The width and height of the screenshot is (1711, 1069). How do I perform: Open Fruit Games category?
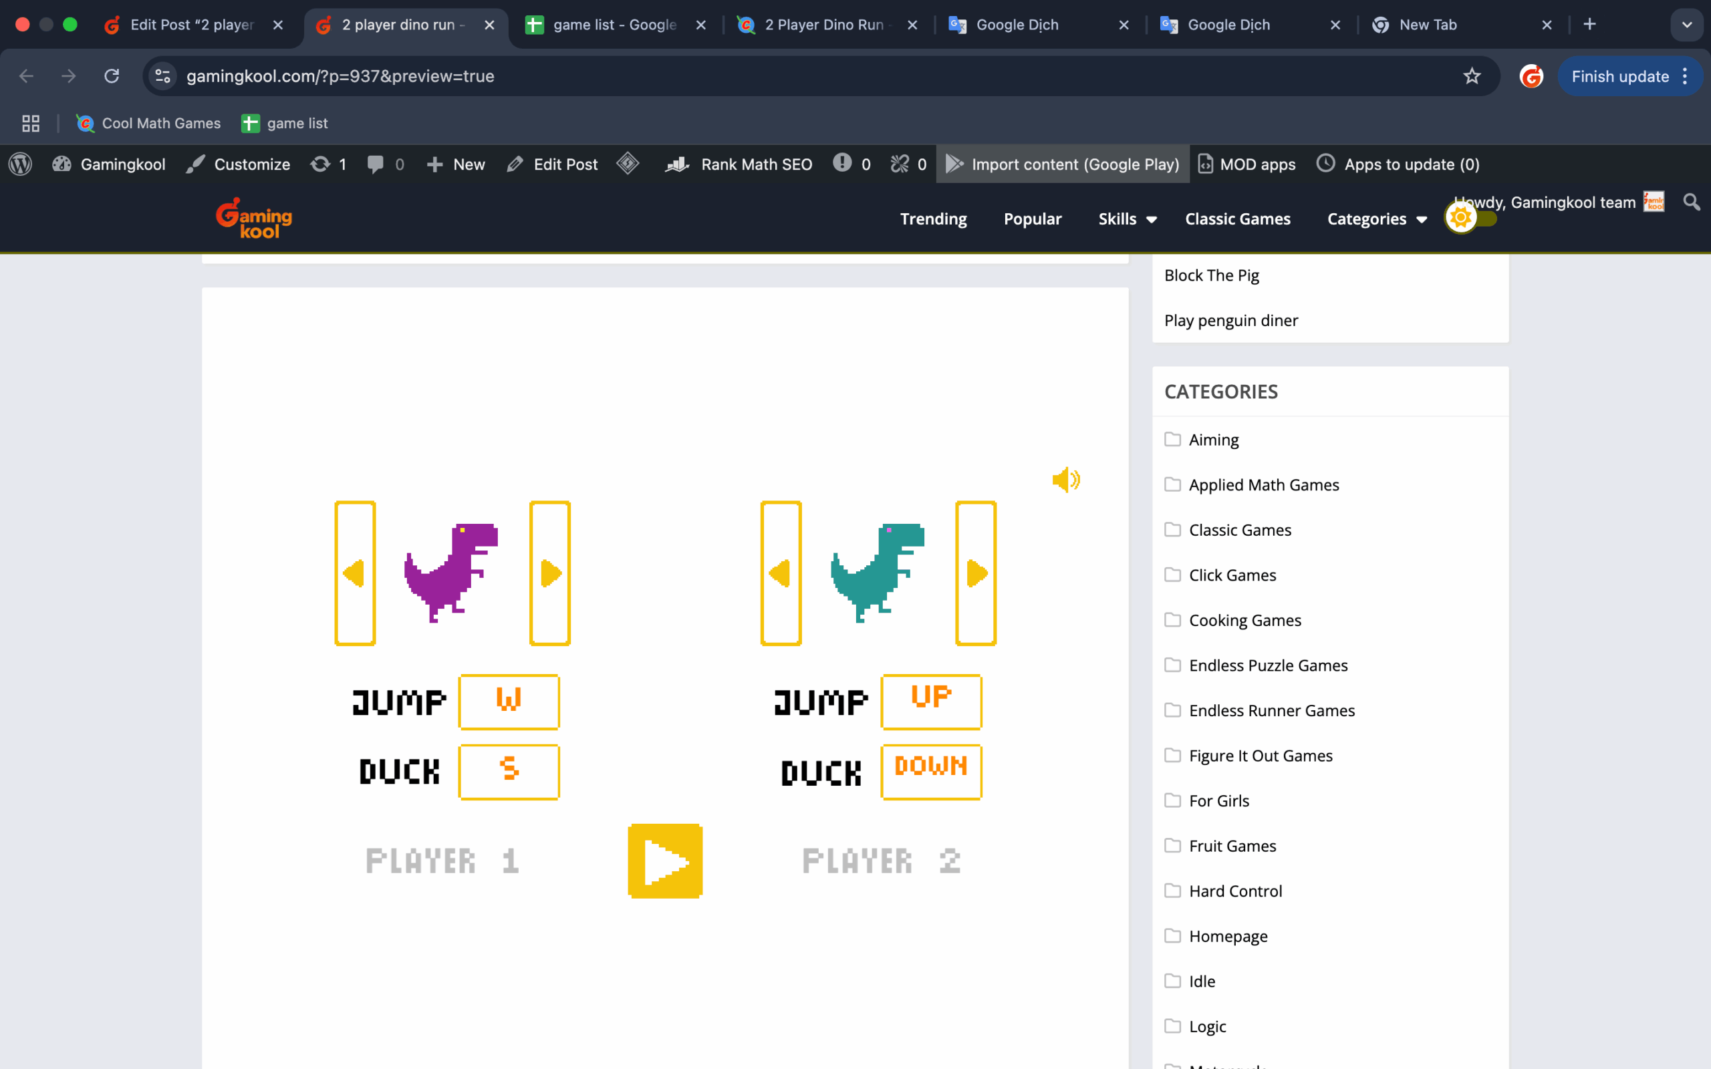[x=1232, y=846]
